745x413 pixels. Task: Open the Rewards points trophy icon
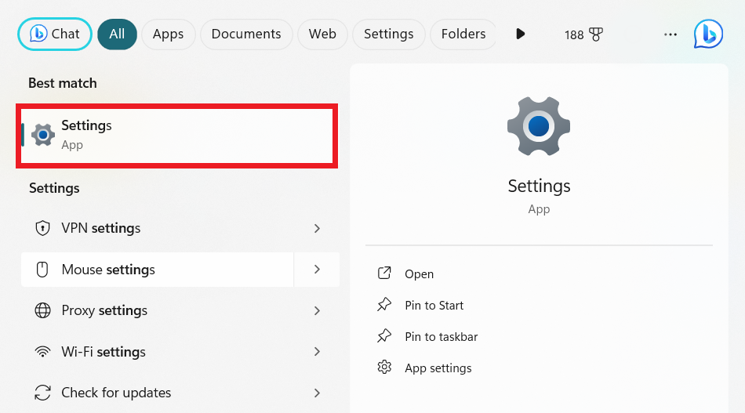(595, 34)
